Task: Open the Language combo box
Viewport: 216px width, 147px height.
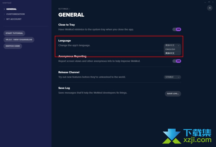Action: pyautogui.click(x=172, y=45)
